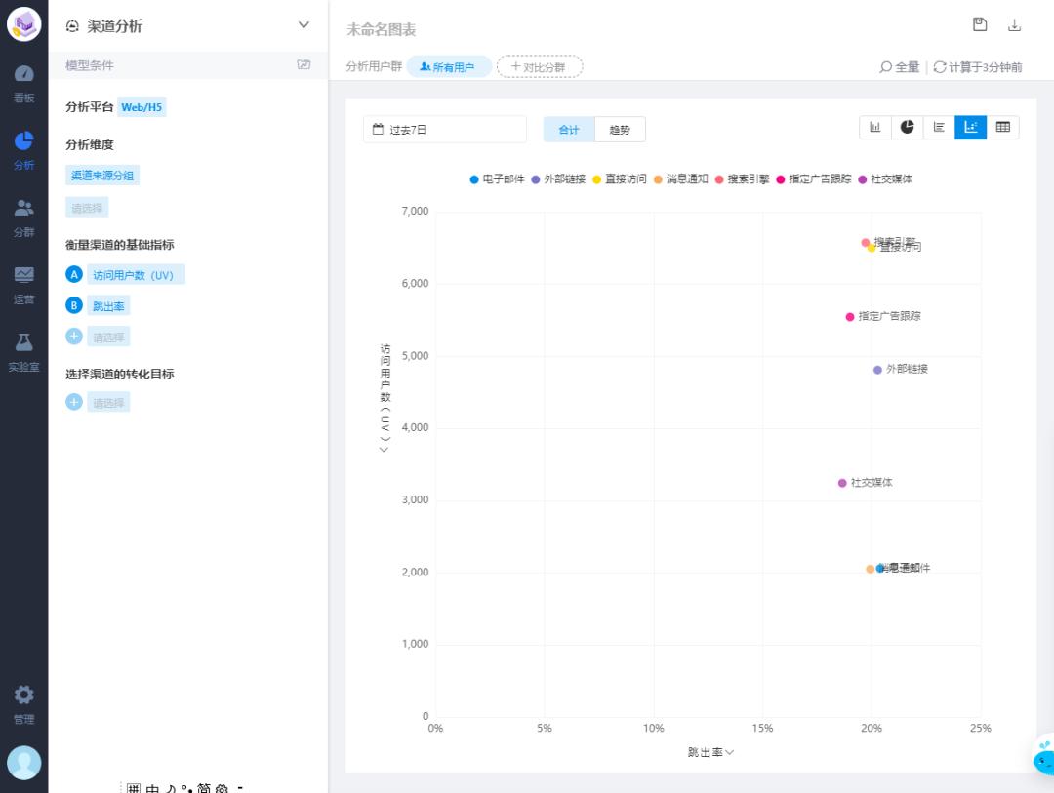Screen dimensions: 1054x793
Task: Open 看板 dashboard in sidebar
Action: [23, 84]
